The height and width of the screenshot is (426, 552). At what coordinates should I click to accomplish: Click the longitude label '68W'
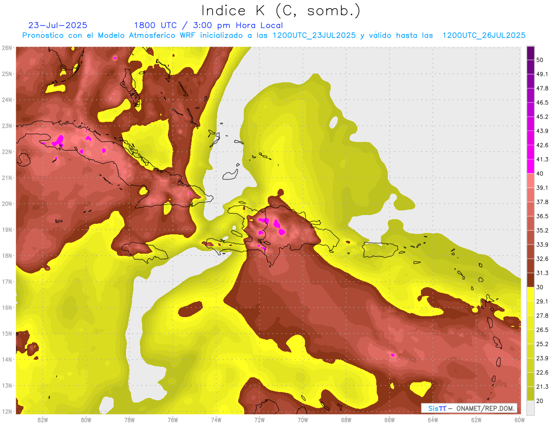(346, 420)
